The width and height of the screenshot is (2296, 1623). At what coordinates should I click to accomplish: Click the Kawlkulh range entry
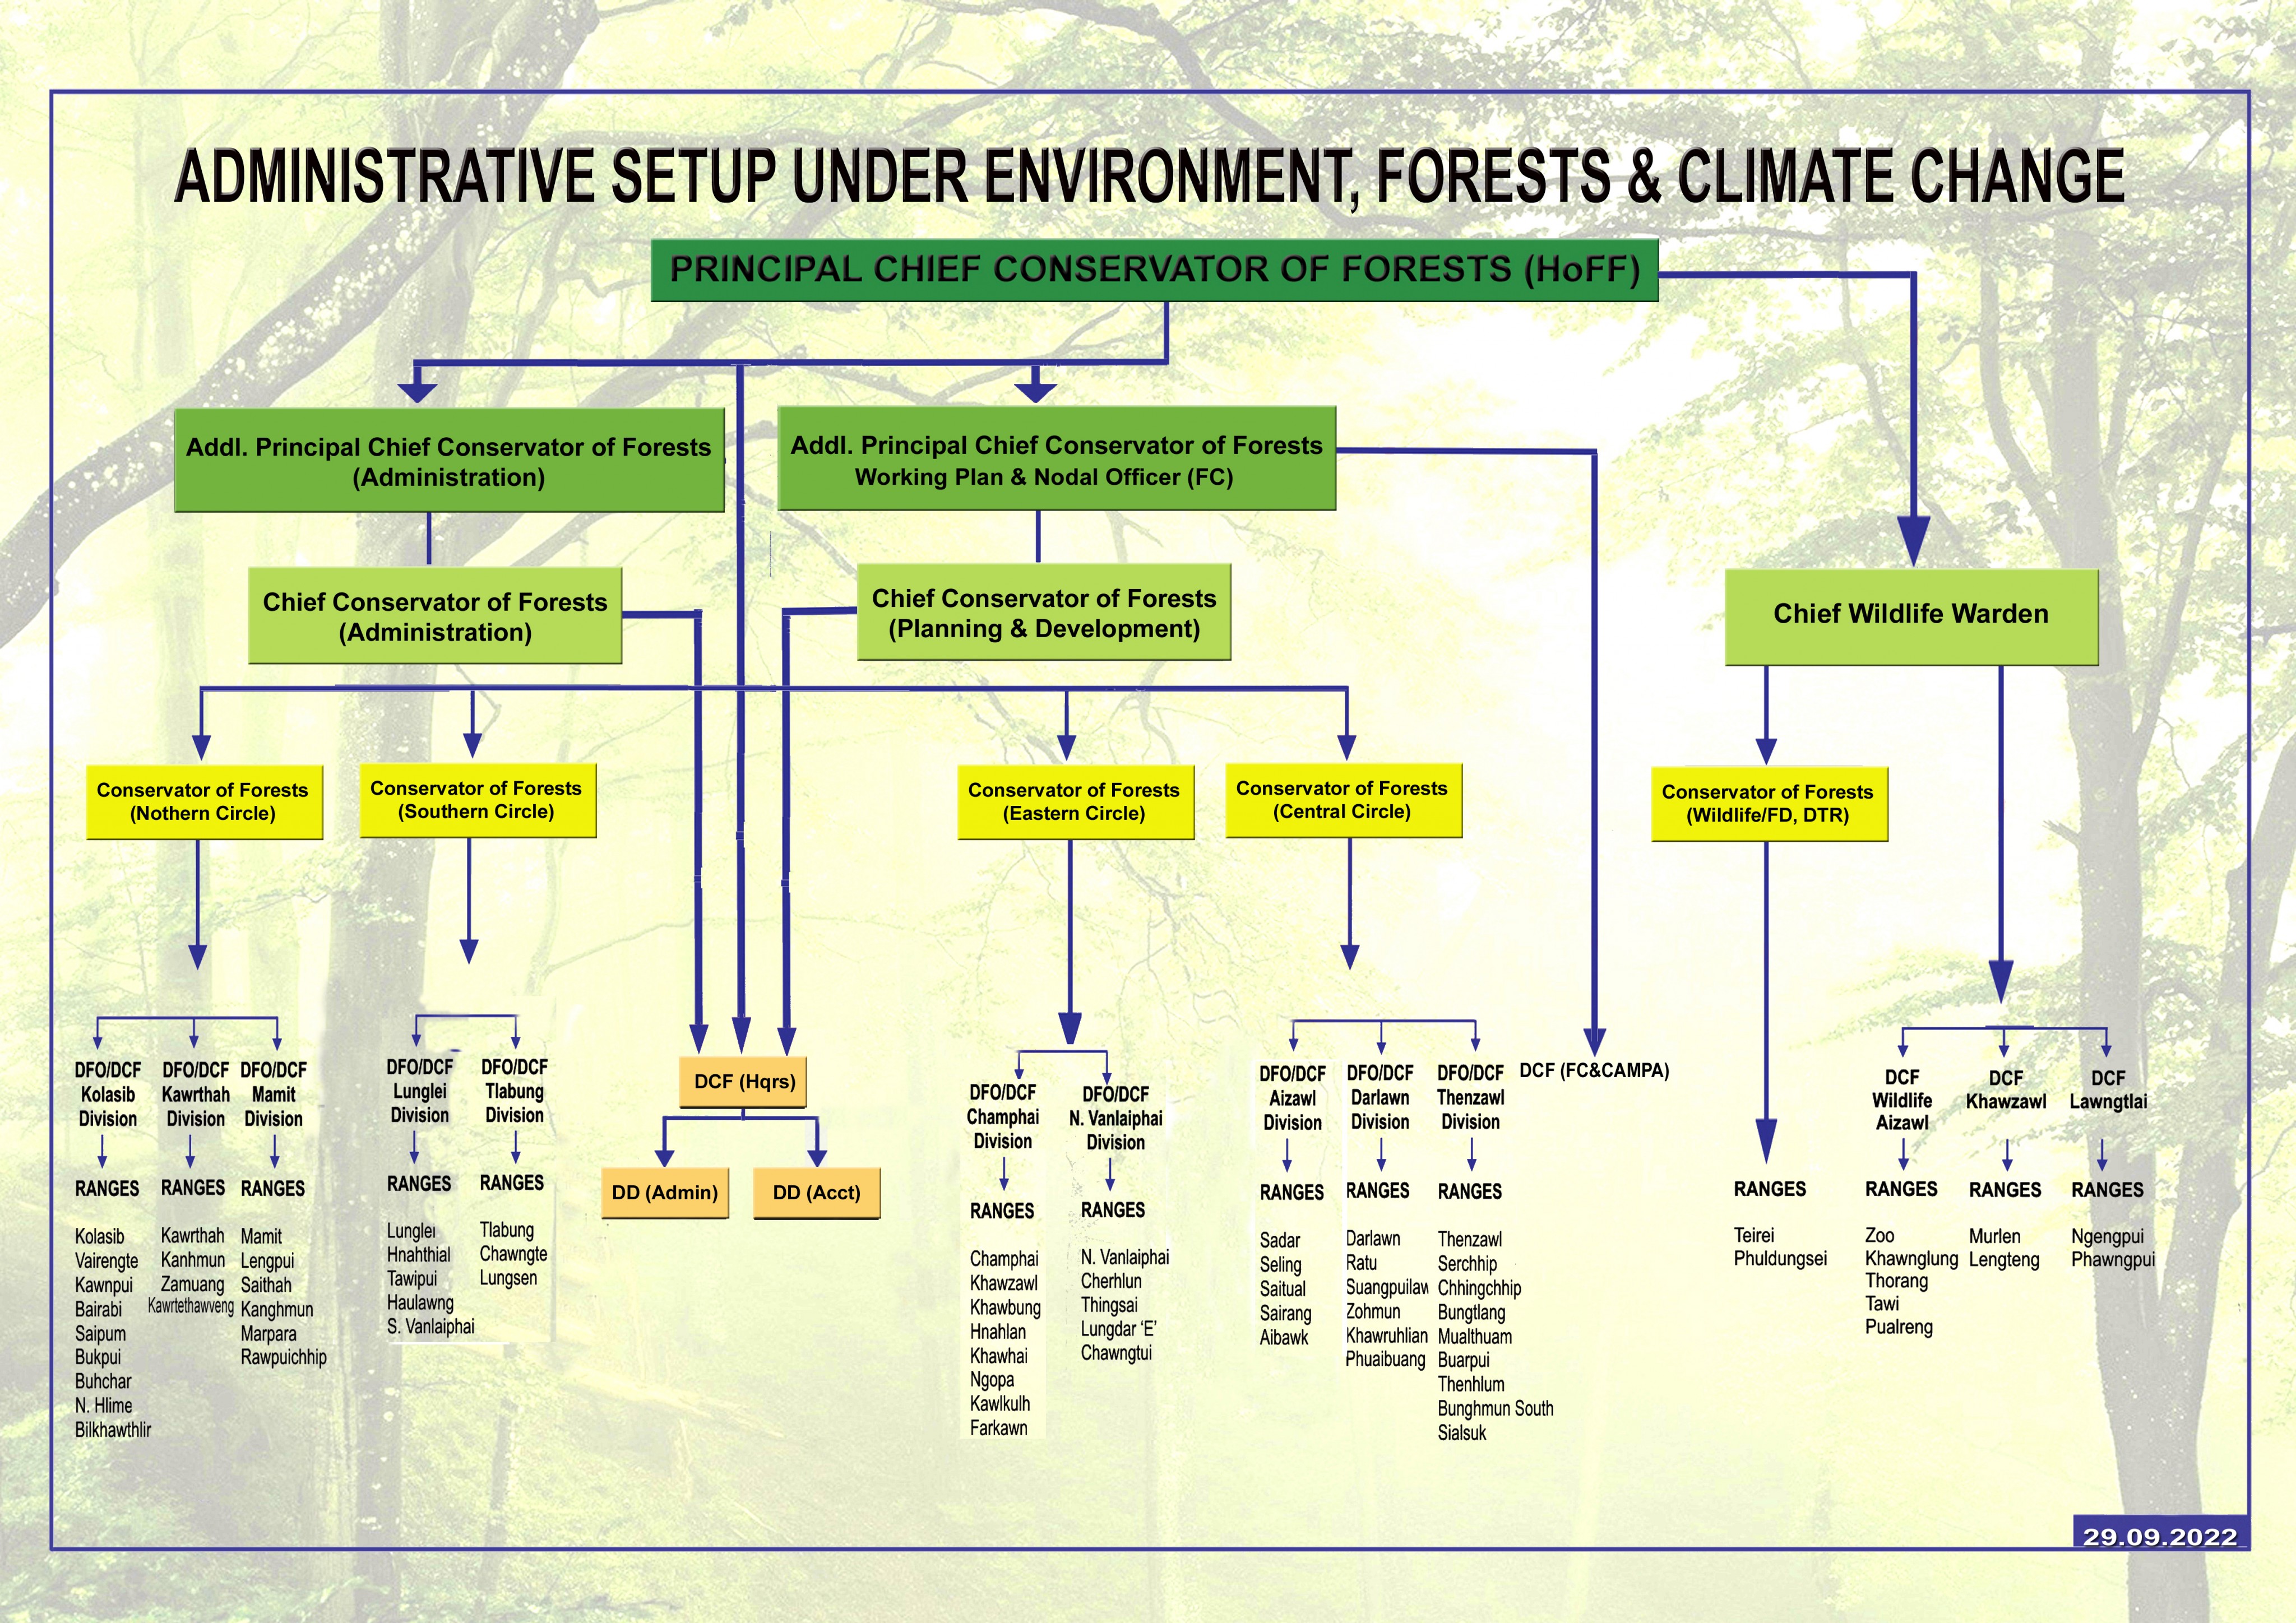1000,1404
